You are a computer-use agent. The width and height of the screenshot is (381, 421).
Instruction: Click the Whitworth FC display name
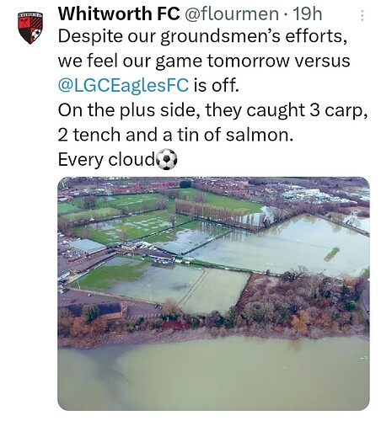click(x=119, y=13)
